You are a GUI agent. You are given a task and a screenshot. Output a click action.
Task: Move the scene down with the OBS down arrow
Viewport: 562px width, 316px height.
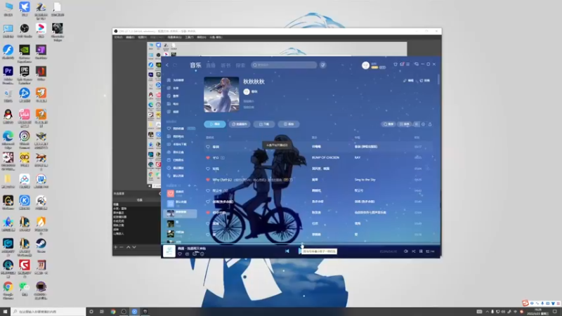[x=134, y=247]
